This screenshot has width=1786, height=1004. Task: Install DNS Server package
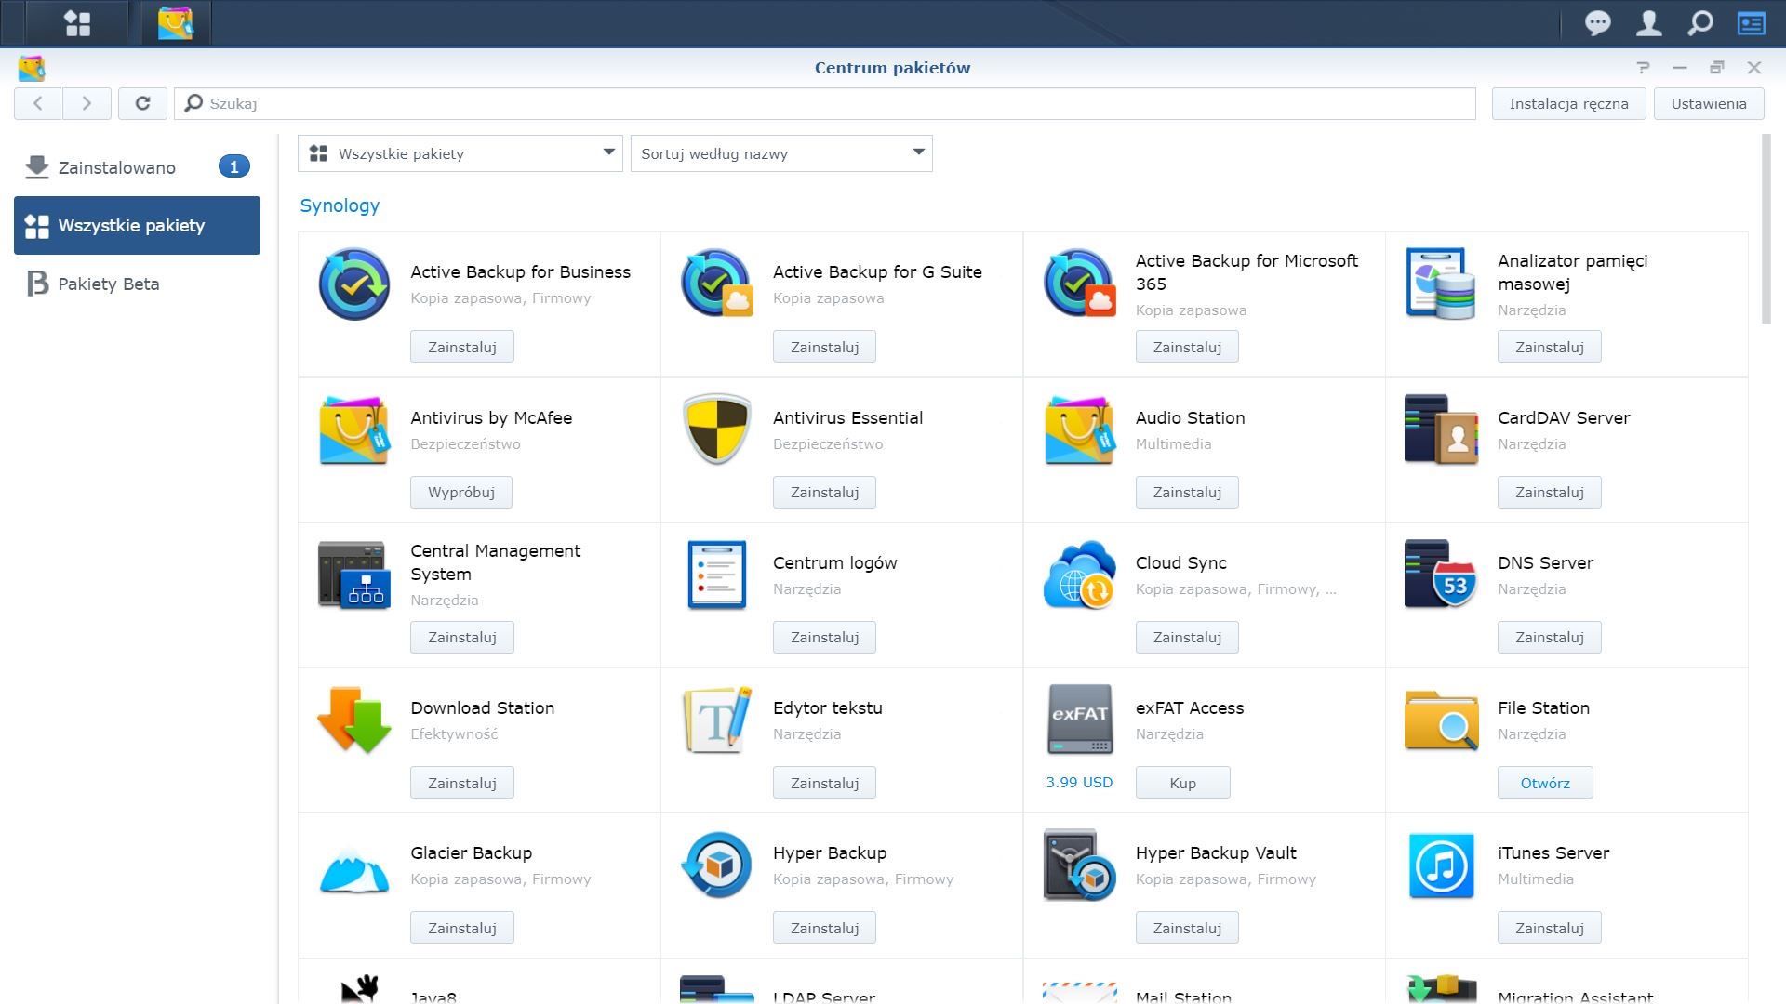[1550, 637]
